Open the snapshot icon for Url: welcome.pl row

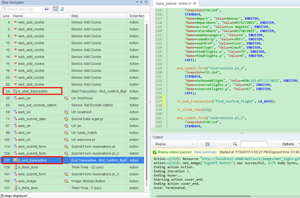point(66,140)
